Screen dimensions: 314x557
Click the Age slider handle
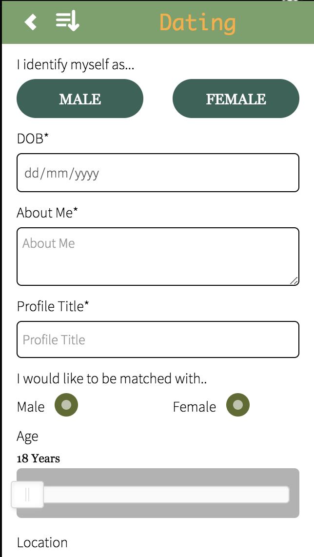(28, 495)
